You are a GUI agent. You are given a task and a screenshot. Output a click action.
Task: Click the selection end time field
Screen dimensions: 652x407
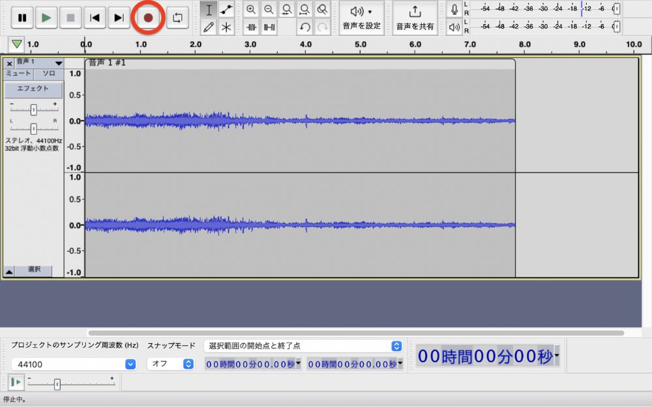click(352, 364)
